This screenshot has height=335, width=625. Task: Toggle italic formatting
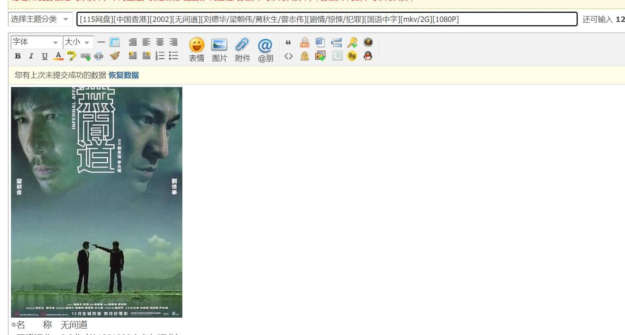[x=31, y=56]
